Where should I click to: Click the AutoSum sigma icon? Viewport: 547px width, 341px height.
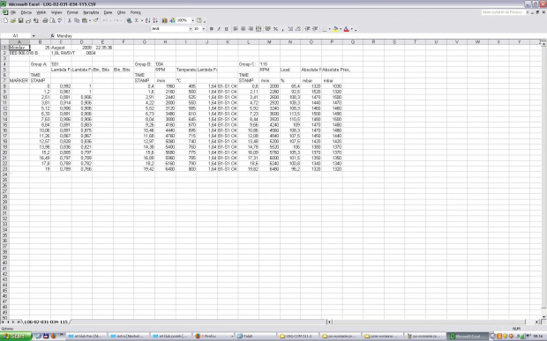pyautogui.click(x=137, y=20)
